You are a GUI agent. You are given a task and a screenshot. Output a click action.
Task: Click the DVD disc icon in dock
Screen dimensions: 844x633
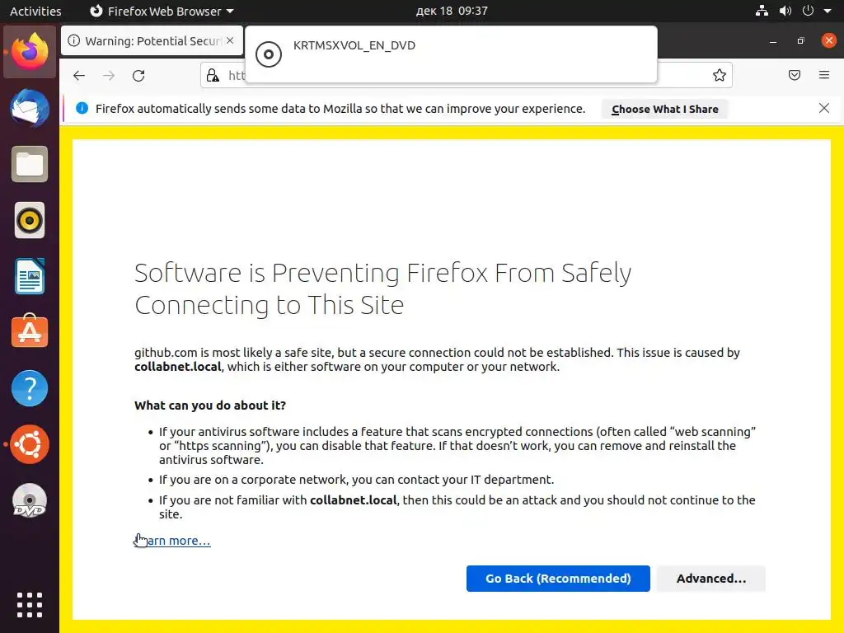coord(30,500)
